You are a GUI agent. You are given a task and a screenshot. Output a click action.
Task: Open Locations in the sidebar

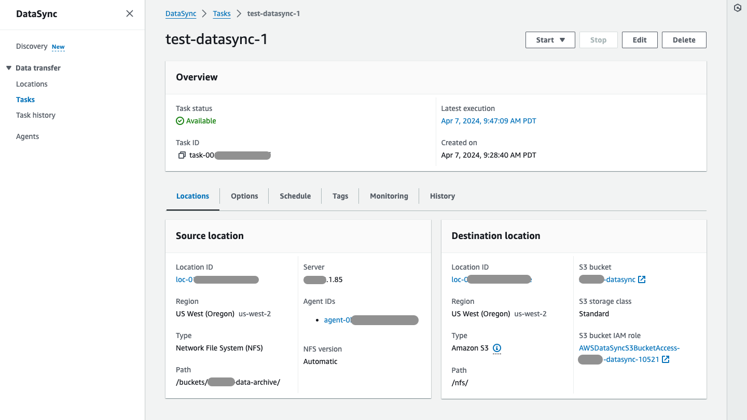coord(32,84)
